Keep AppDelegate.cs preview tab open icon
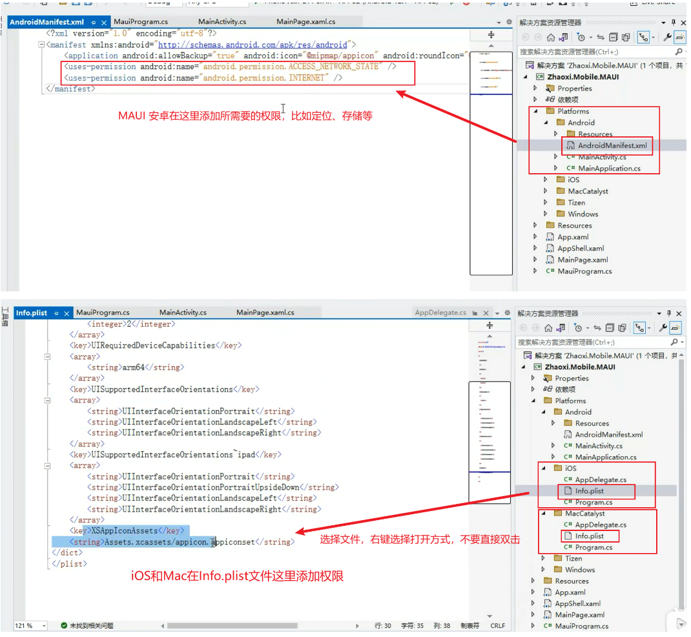The height and width of the screenshot is (637, 691). pyautogui.click(x=475, y=313)
